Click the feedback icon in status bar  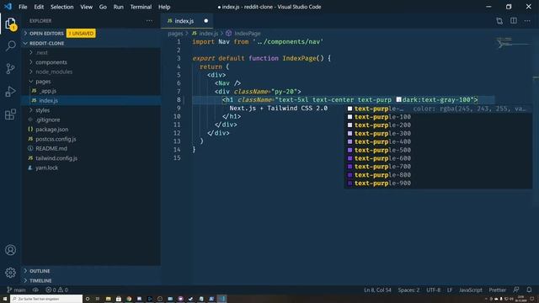click(x=516, y=290)
